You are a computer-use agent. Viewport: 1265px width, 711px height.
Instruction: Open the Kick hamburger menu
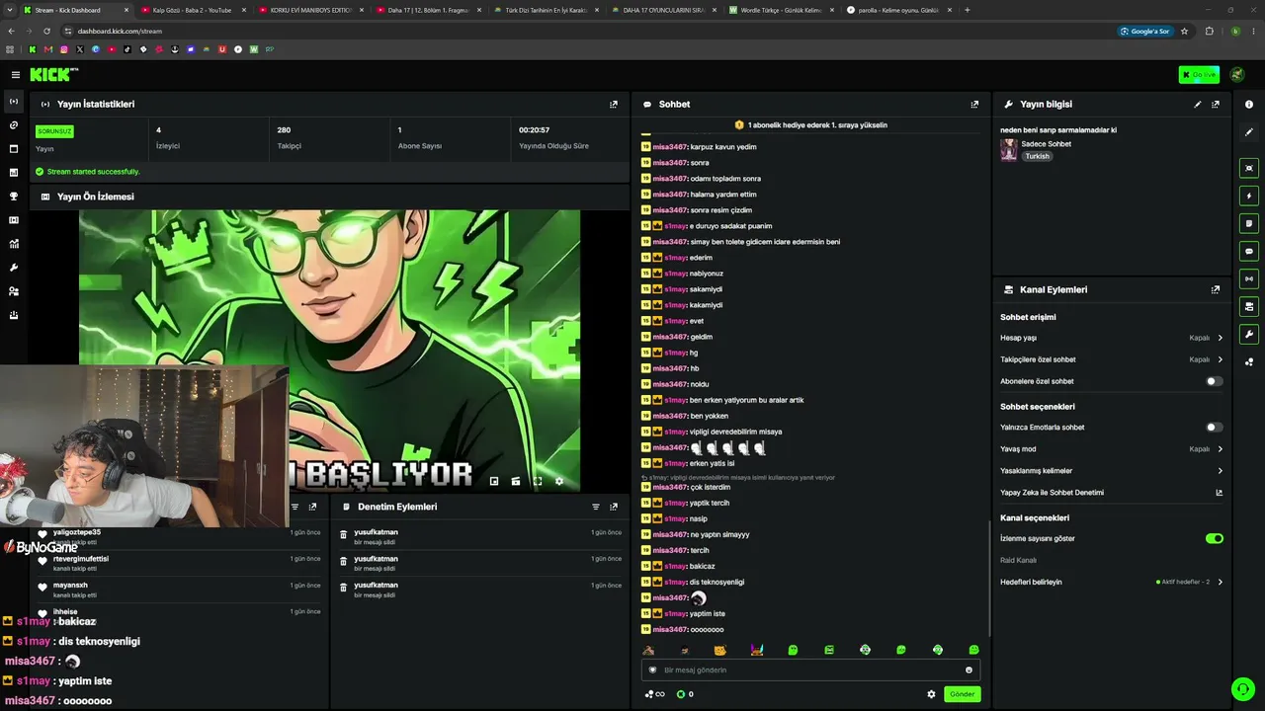(x=16, y=74)
